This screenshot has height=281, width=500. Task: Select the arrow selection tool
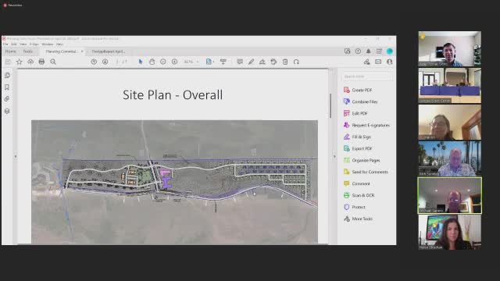(141, 62)
